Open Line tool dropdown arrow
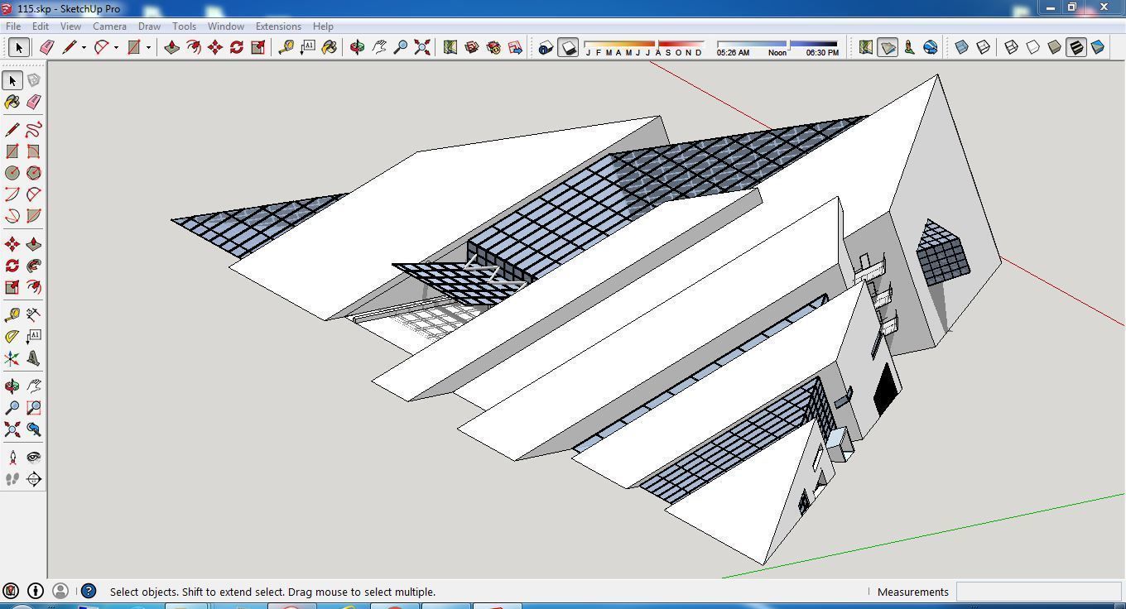Viewport: 1126px width, 609px height. click(x=84, y=47)
